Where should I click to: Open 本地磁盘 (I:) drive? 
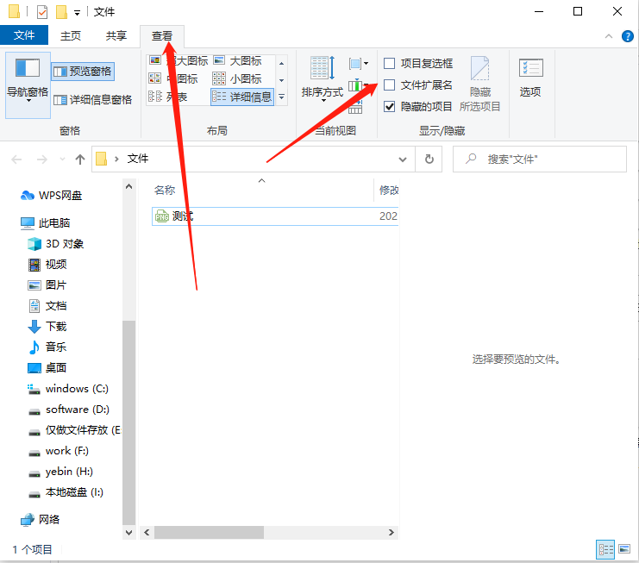pyautogui.click(x=66, y=492)
